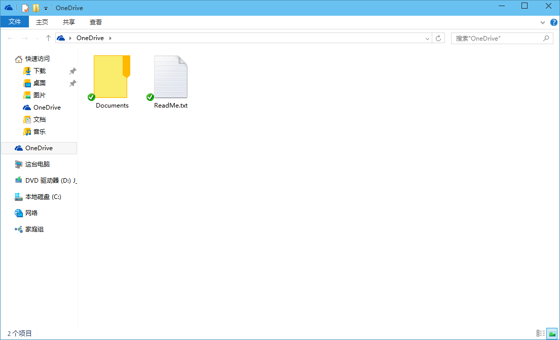Maximize the OneDrive window
The width and height of the screenshot is (560, 340).
[x=525, y=6]
